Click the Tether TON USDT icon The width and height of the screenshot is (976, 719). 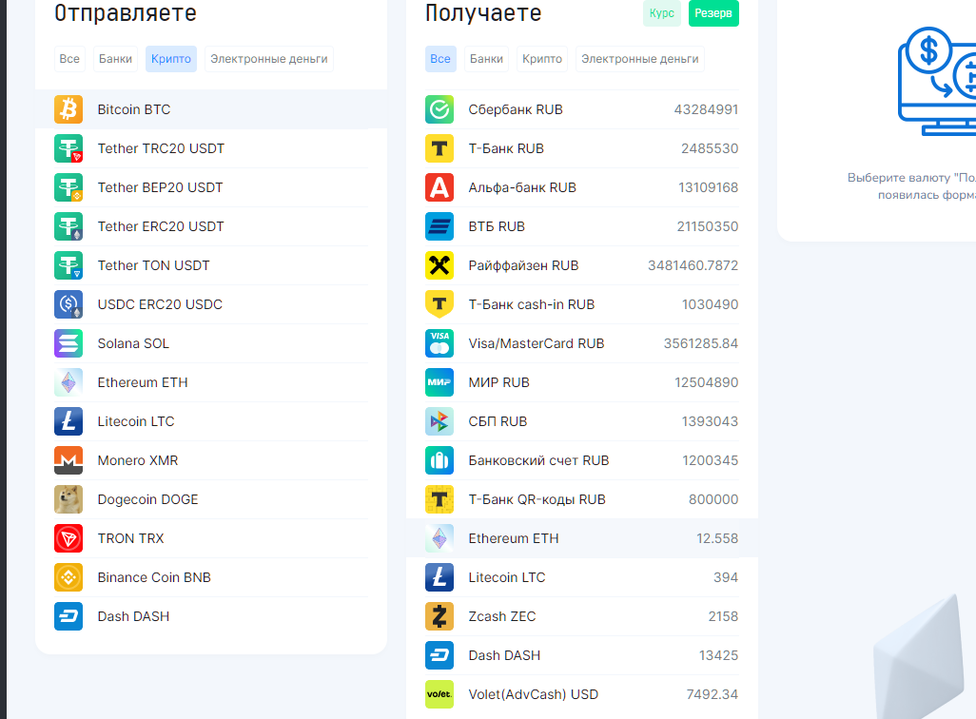68,265
